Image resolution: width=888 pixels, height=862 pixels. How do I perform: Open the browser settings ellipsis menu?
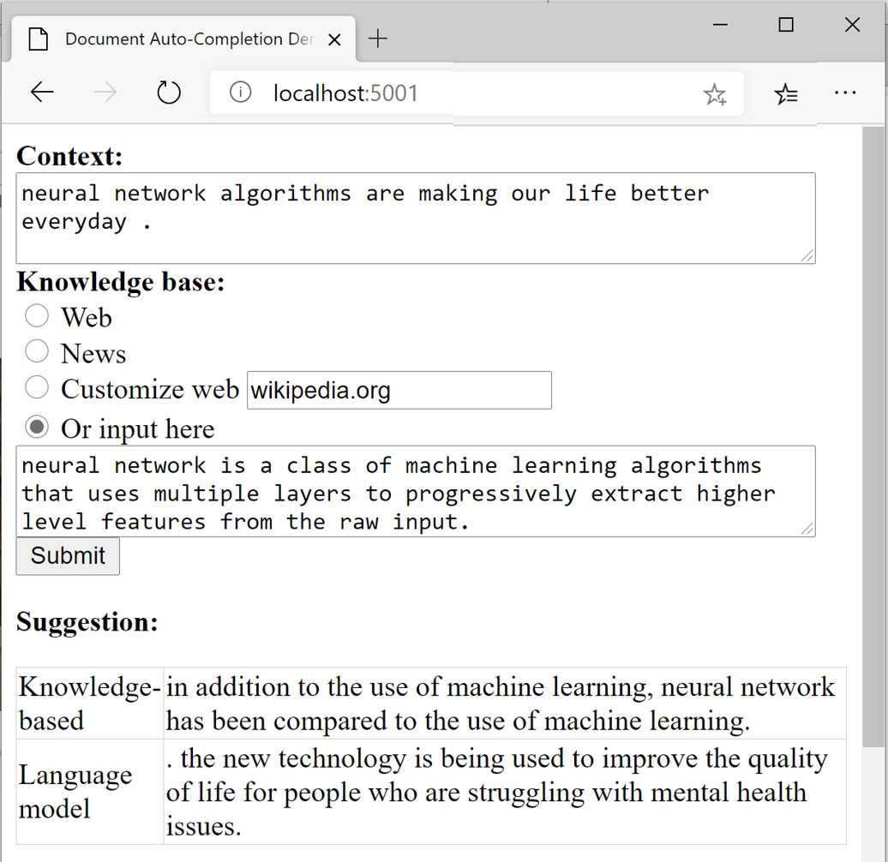(845, 93)
